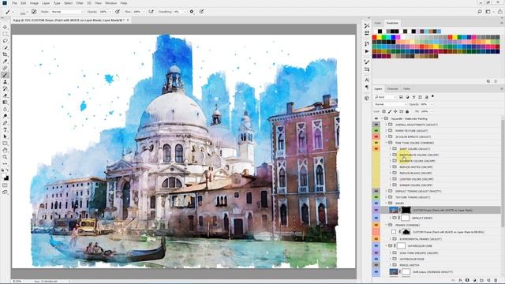Click the foreground color swatch
Screen dimensions: 505x284
point(3,176)
